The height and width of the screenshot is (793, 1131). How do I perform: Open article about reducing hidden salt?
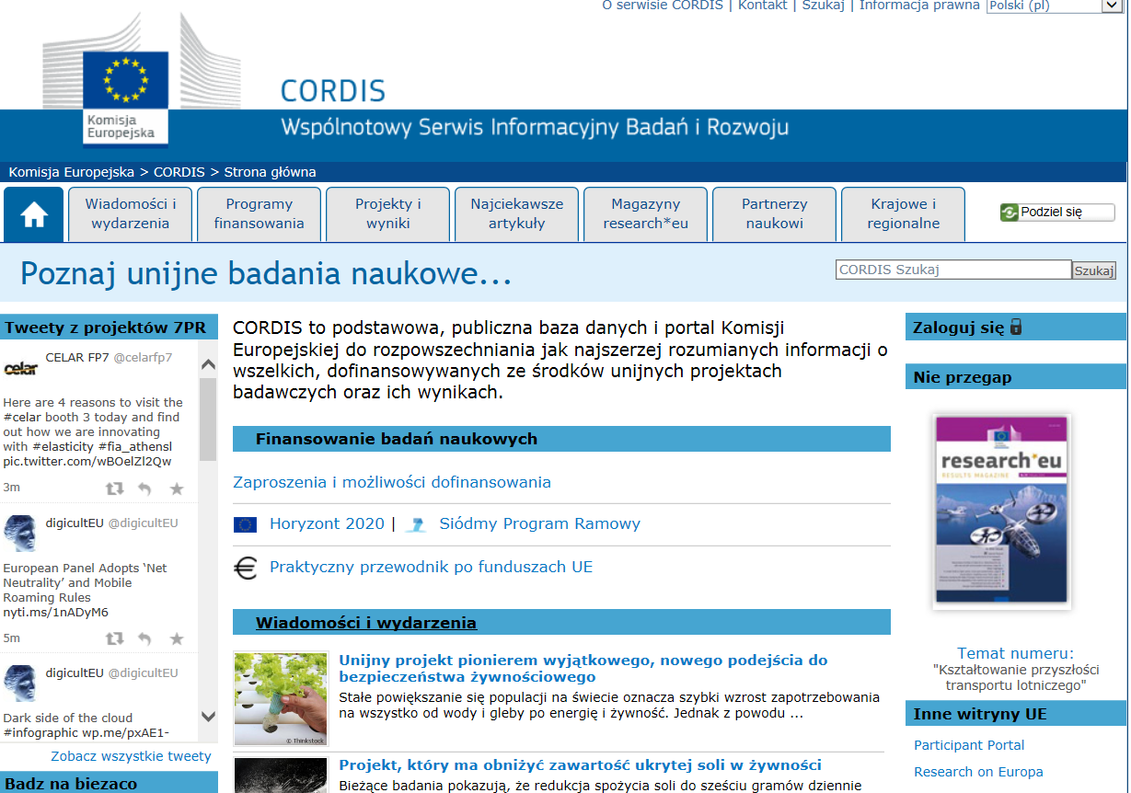coord(580,765)
